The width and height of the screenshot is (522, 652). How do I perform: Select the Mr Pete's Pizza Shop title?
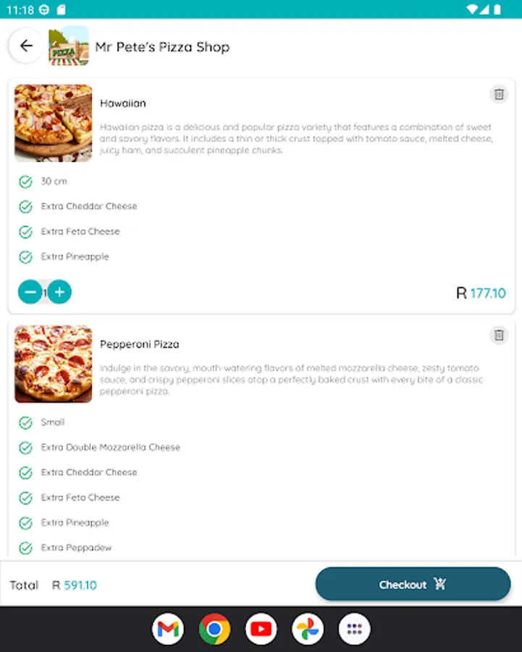click(x=162, y=47)
